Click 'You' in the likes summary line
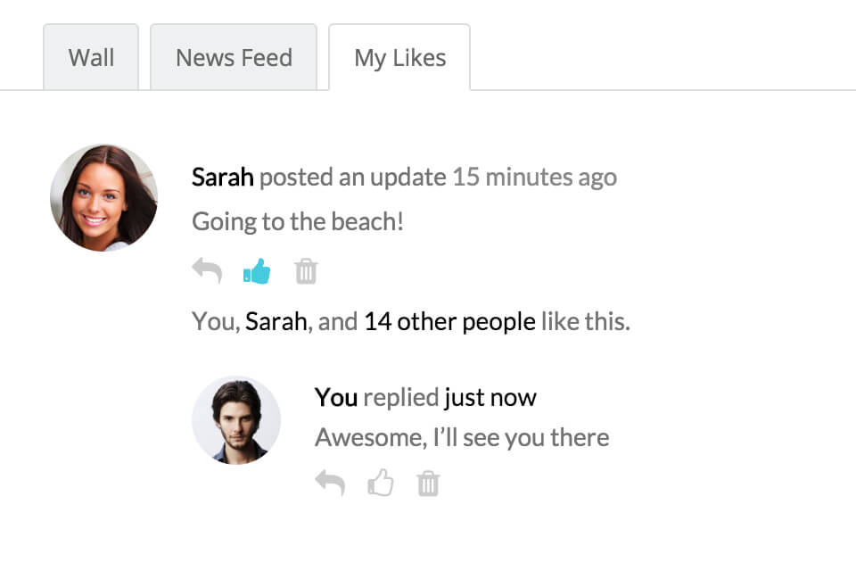Viewport: 856px width, 571px height. [214, 321]
